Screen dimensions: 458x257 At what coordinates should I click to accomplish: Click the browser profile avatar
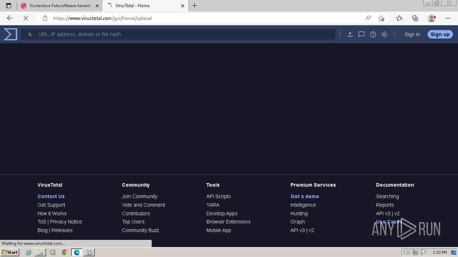pyautogui.click(x=432, y=18)
